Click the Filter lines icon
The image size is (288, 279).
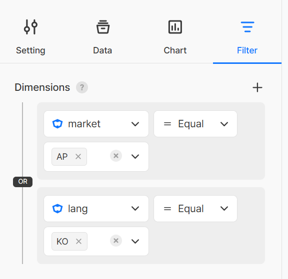click(247, 27)
